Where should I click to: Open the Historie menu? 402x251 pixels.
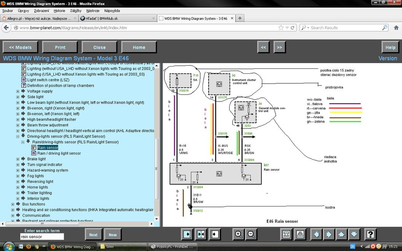pyautogui.click(x=59, y=11)
